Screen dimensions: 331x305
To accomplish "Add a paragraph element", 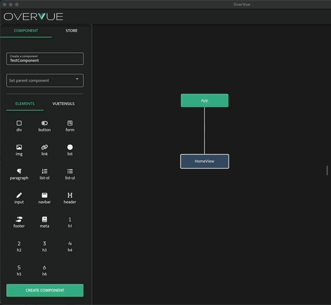I will [19, 174].
